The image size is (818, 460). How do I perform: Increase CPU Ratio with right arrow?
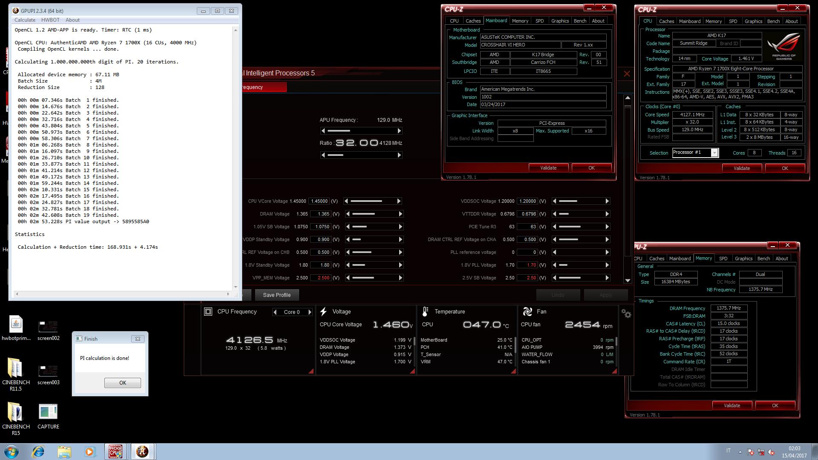click(x=399, y=155)
